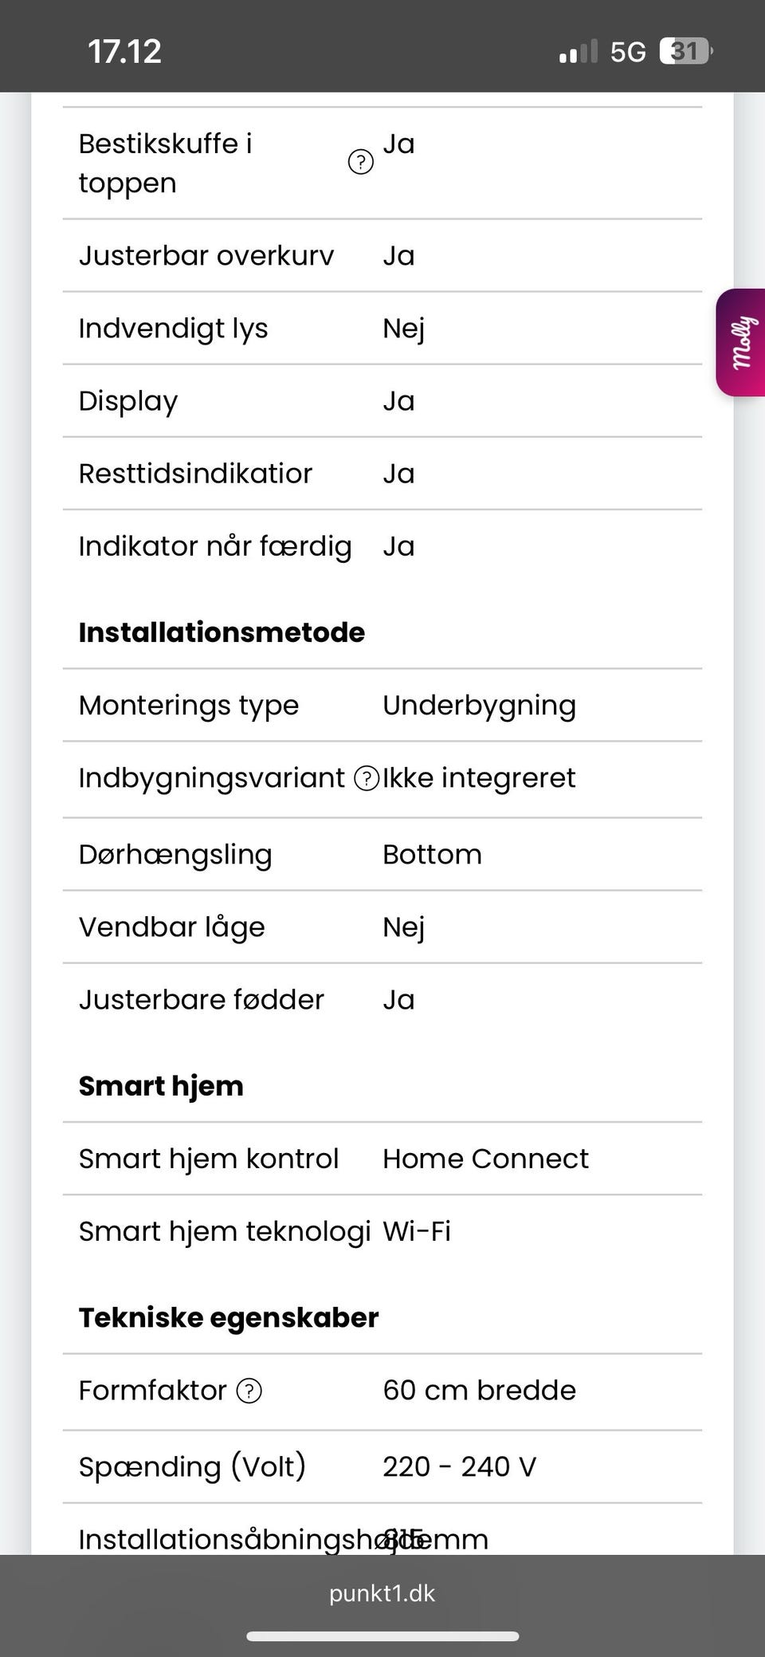The image size is (765, 1657).
Task: Select the 60 cm bredde value
Action: coord(479,1391)
